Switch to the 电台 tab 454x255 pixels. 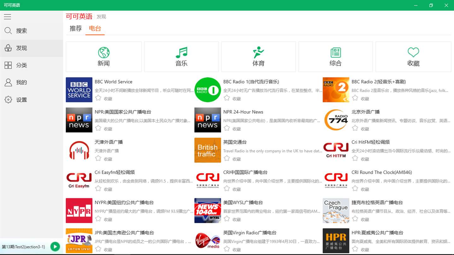(x=95, y=28)
